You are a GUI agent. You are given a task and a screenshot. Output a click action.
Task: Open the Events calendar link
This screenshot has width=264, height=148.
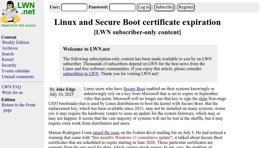click(16, 71)
